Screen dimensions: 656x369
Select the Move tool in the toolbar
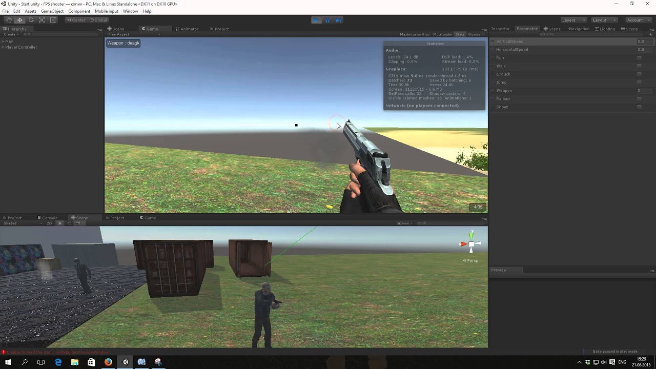[x=19, y=20]
